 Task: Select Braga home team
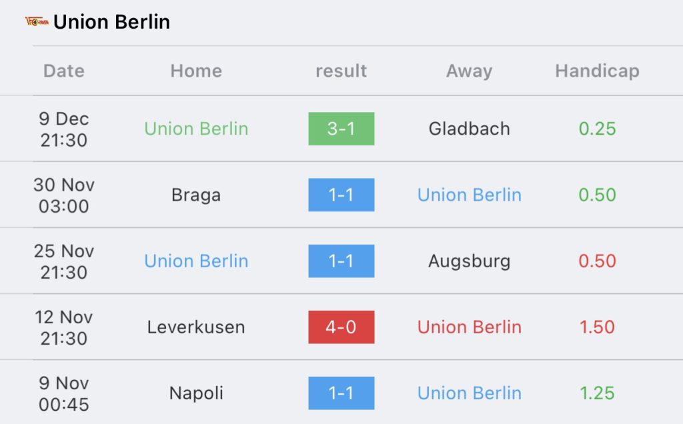pyautogui.click(x=196, y=195)
